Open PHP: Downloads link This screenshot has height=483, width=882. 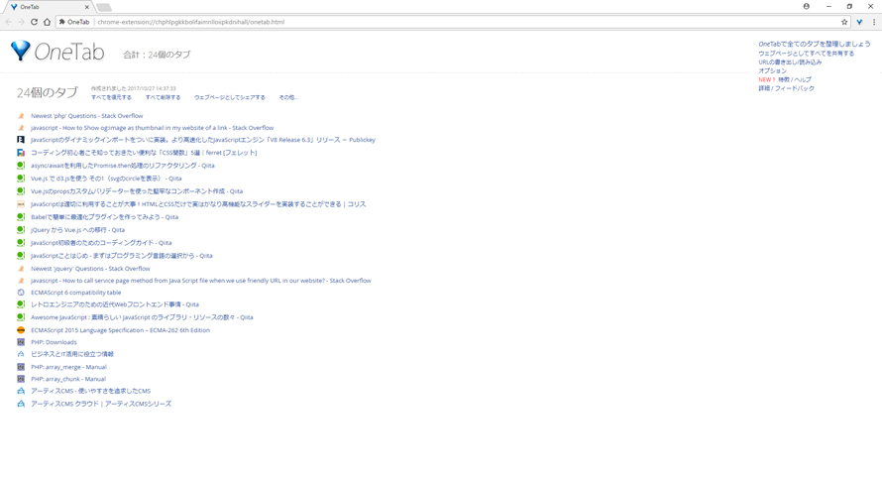(x=54, y=342)
